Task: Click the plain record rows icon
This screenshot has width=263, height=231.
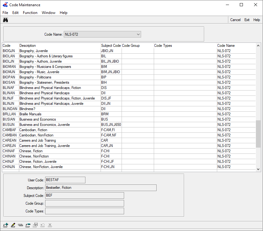Action: tap(20, 225)
